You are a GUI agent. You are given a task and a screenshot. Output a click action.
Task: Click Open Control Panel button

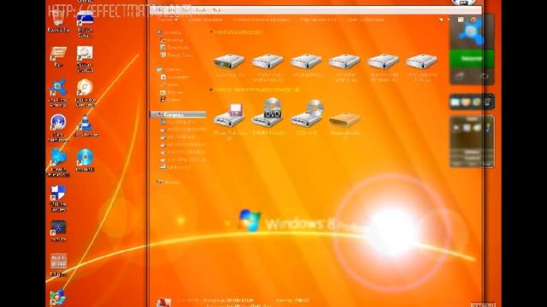pos(365,20)
